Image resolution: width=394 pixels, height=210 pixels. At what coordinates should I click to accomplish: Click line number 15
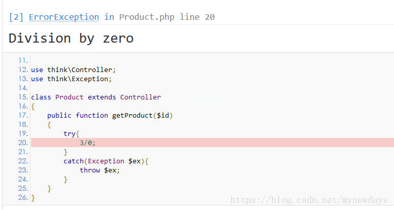(x=23, y=97)
